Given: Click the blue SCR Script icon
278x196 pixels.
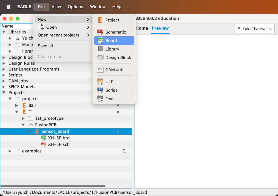Looking at the screenshot, I should pyautogui.click(x=100, y=90).
